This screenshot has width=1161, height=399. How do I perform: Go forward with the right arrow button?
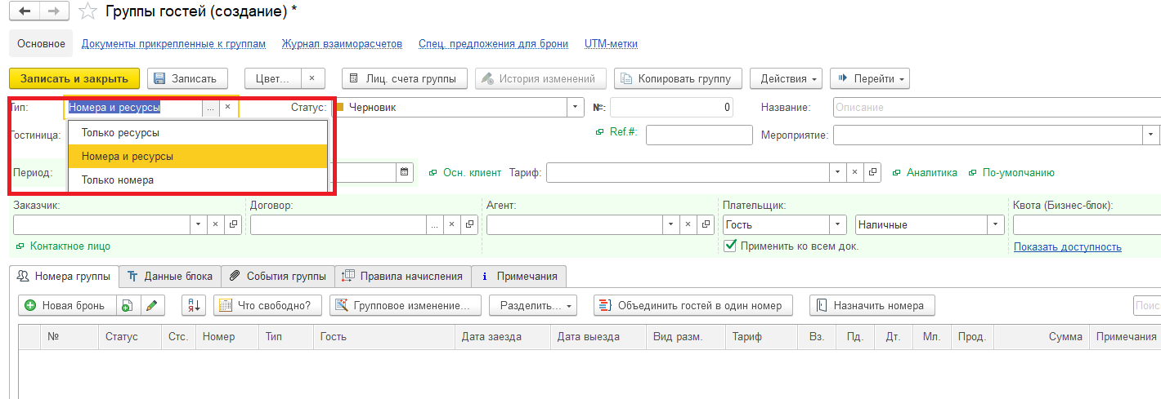(x=52, y=11)
